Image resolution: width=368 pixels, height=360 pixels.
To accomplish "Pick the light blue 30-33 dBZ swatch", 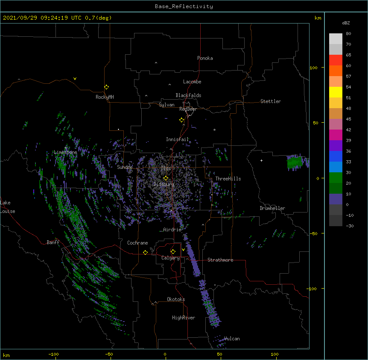I will click(336, 167).
